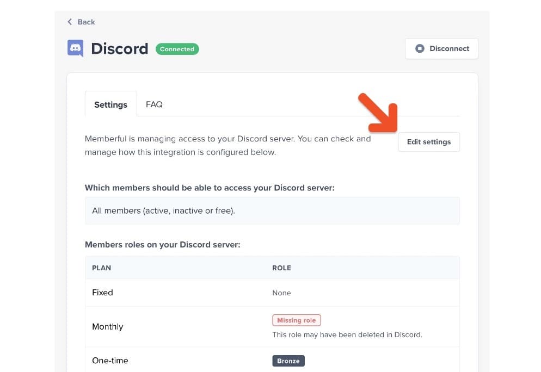
Task: Click the members access field
Action: (x=272, y=210)
